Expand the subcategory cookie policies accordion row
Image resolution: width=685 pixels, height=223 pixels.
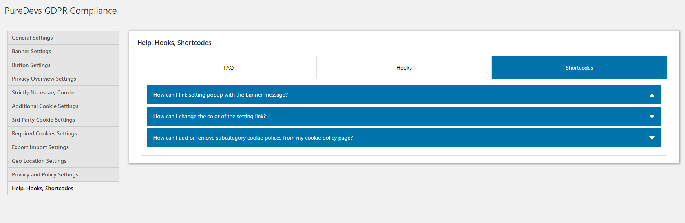click(253, 138)
